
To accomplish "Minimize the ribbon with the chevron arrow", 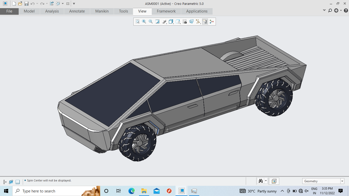I will 324,10.
